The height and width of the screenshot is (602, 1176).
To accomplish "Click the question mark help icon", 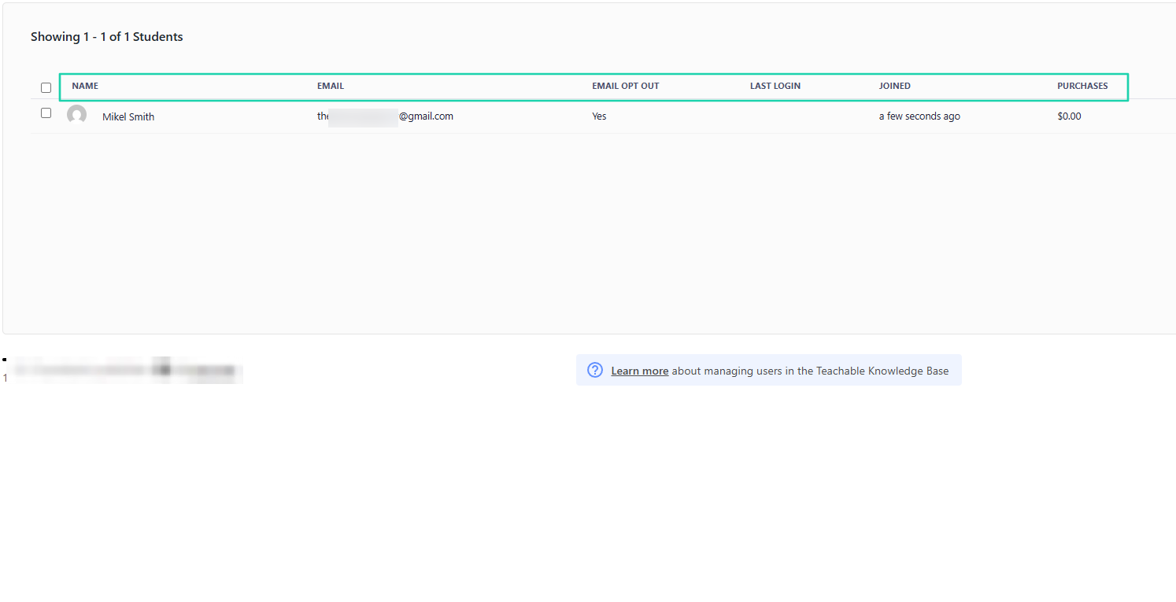I will pos(595,370).
